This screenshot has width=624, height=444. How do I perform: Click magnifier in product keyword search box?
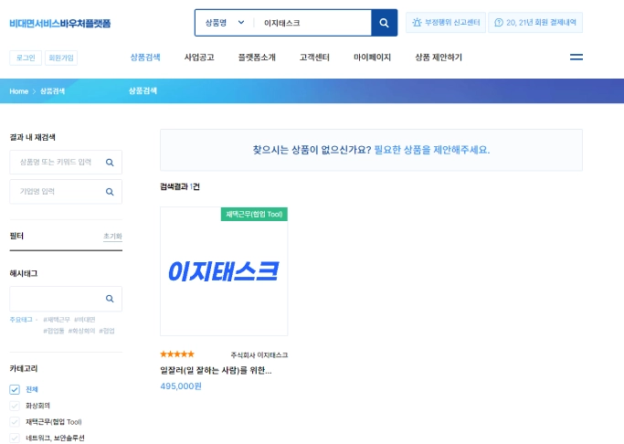(x=110, y=163)
